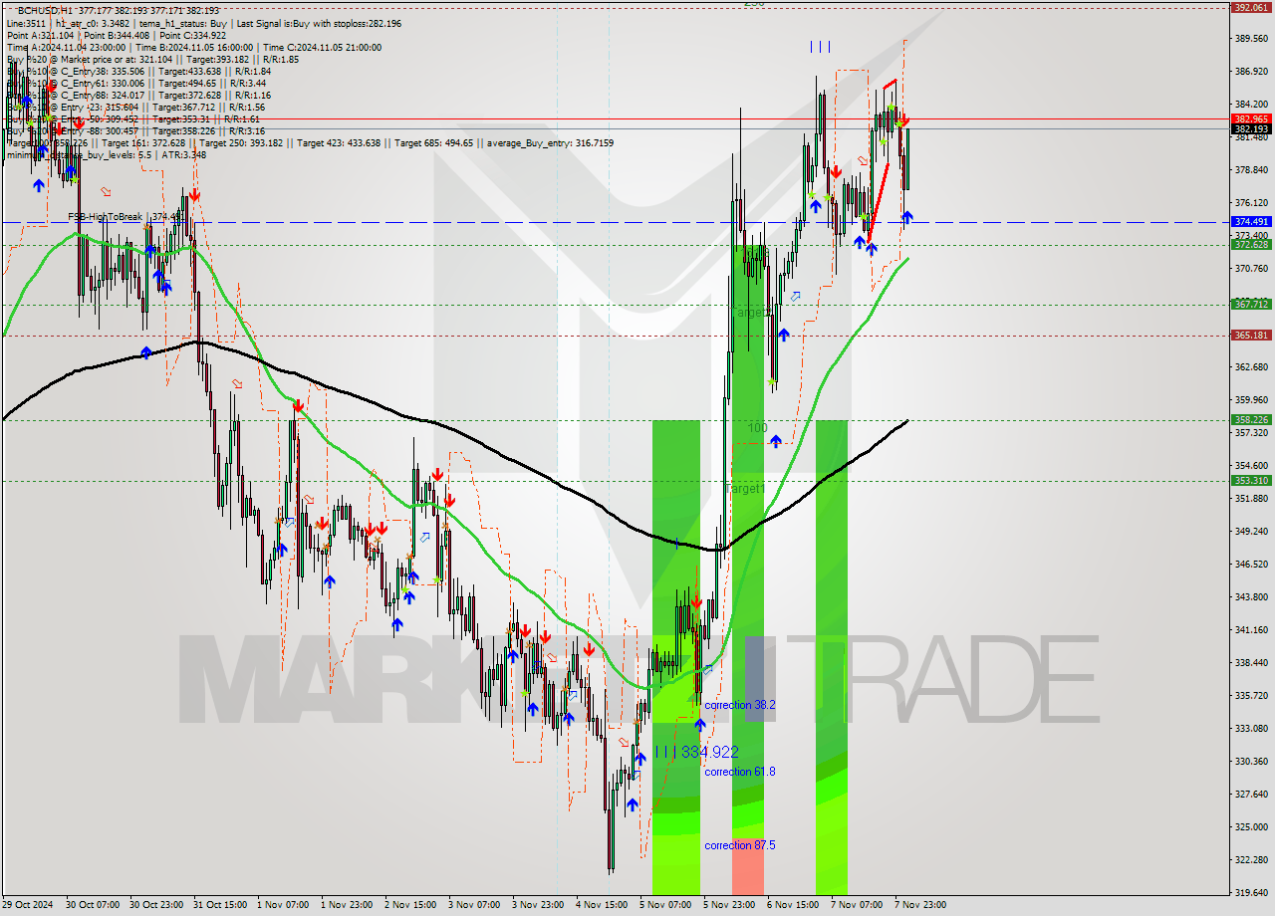Click the red down arrow above last candle

coord(903,119)
